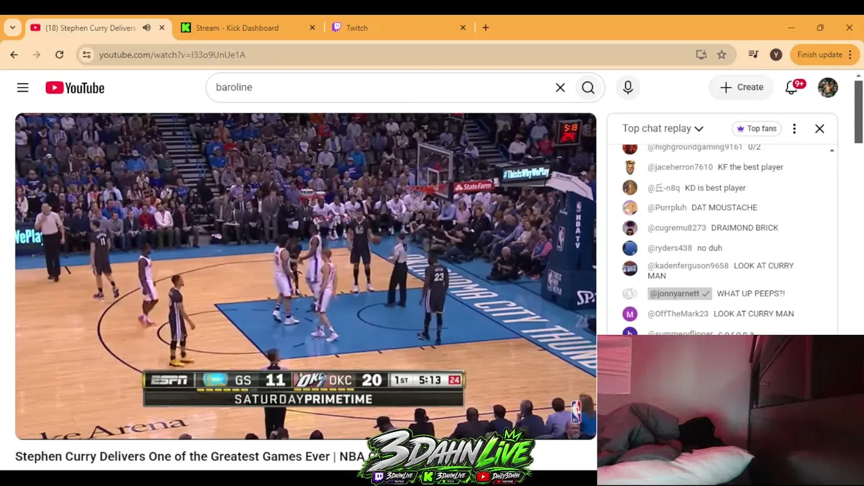The image size is (864, 486).
Task: Go forward in browser history
Action: 36,55
